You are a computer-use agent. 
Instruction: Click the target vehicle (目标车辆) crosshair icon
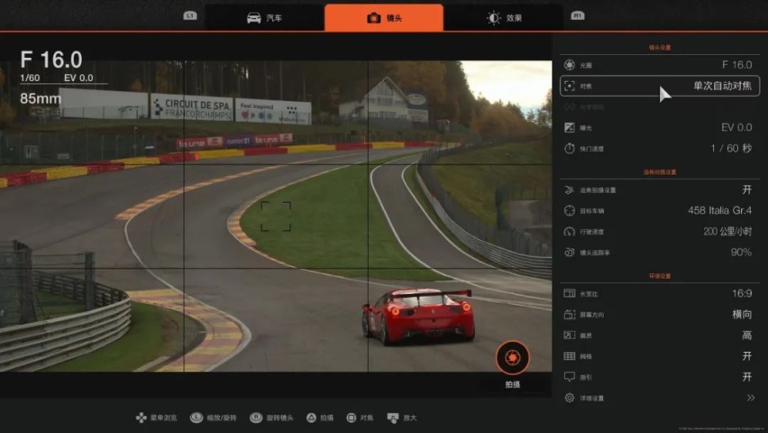coord(569,210)
